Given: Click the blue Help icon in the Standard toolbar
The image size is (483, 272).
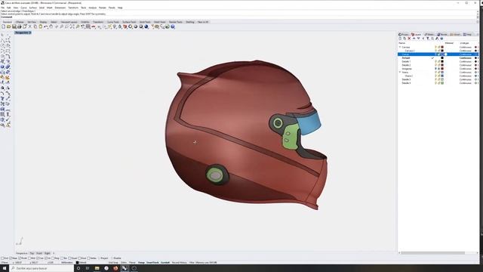Looking at the screenshot, I should pyautogui.click(x=173, y=27).
